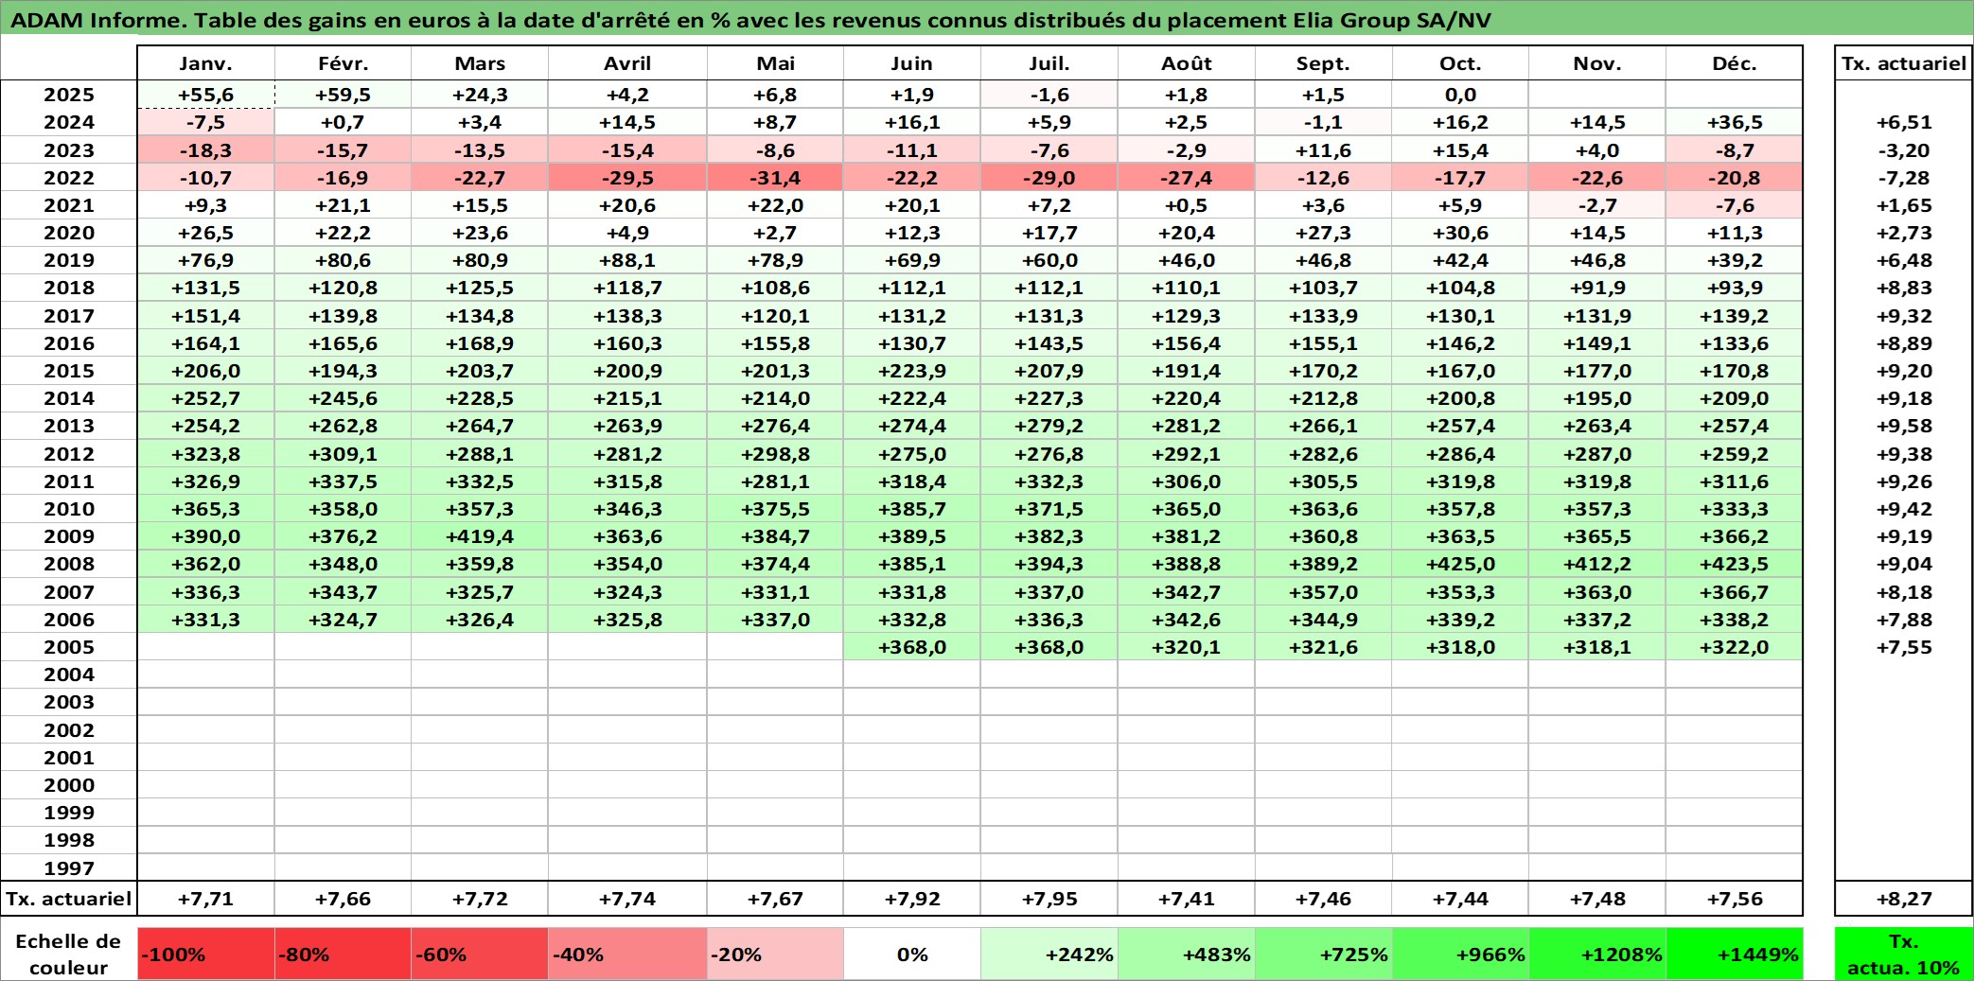Click the +131,5 cell in 2018
Screen dimensions: 1974x981
[206, 288]
